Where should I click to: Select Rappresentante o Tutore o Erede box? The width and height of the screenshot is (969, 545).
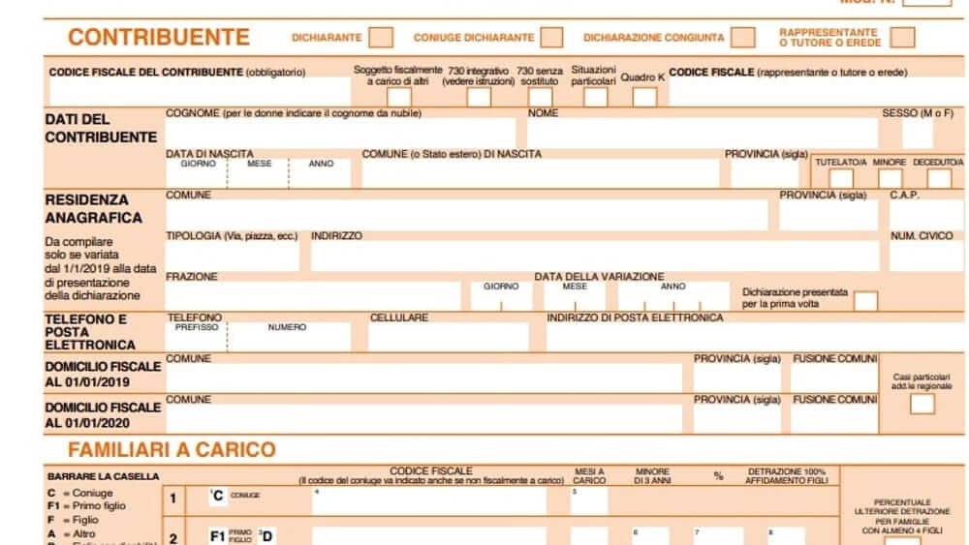[902, 38]
